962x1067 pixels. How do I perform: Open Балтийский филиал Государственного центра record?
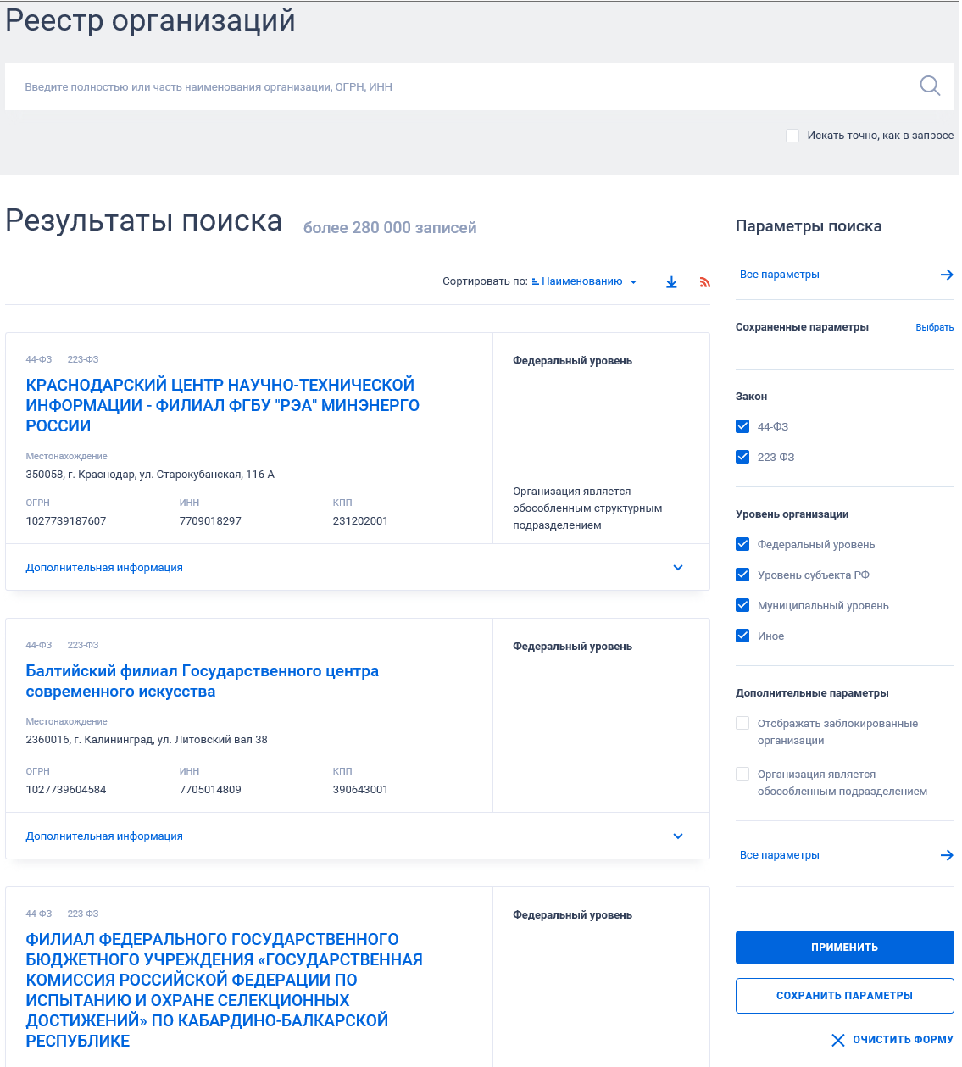203,681
